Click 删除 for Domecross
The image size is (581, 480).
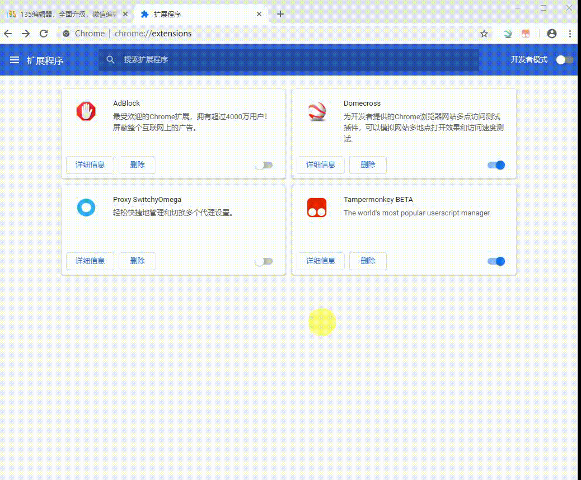pos(368,165)
